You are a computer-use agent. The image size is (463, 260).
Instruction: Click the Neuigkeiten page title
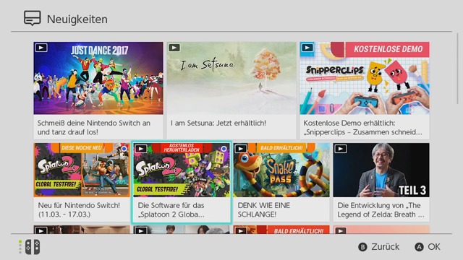coord(77,19)
